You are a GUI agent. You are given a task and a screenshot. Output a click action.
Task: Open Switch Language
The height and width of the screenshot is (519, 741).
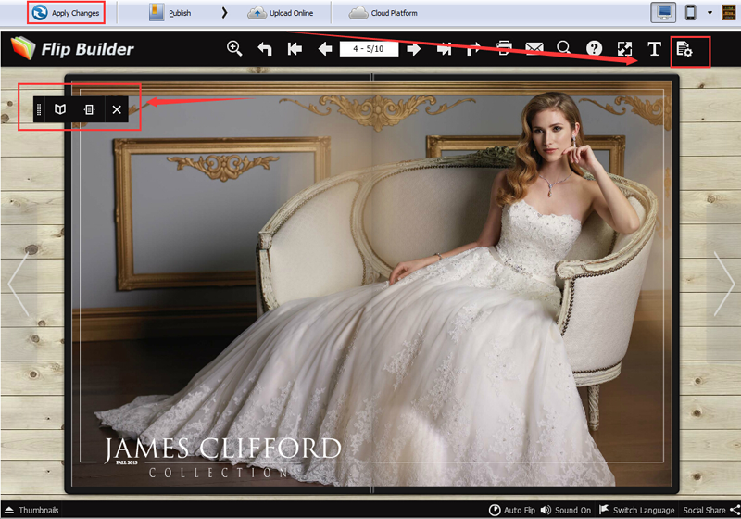click(x=636, y=510)
